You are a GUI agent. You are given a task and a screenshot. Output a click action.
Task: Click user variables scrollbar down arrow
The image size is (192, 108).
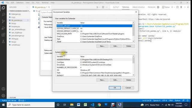[133, 41]
